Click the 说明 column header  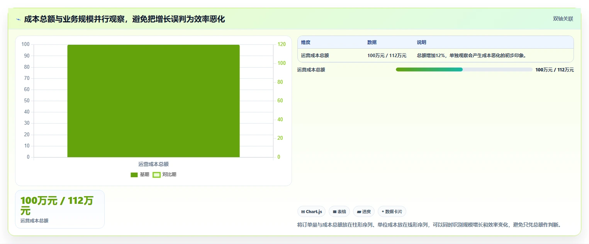[421, 42]
